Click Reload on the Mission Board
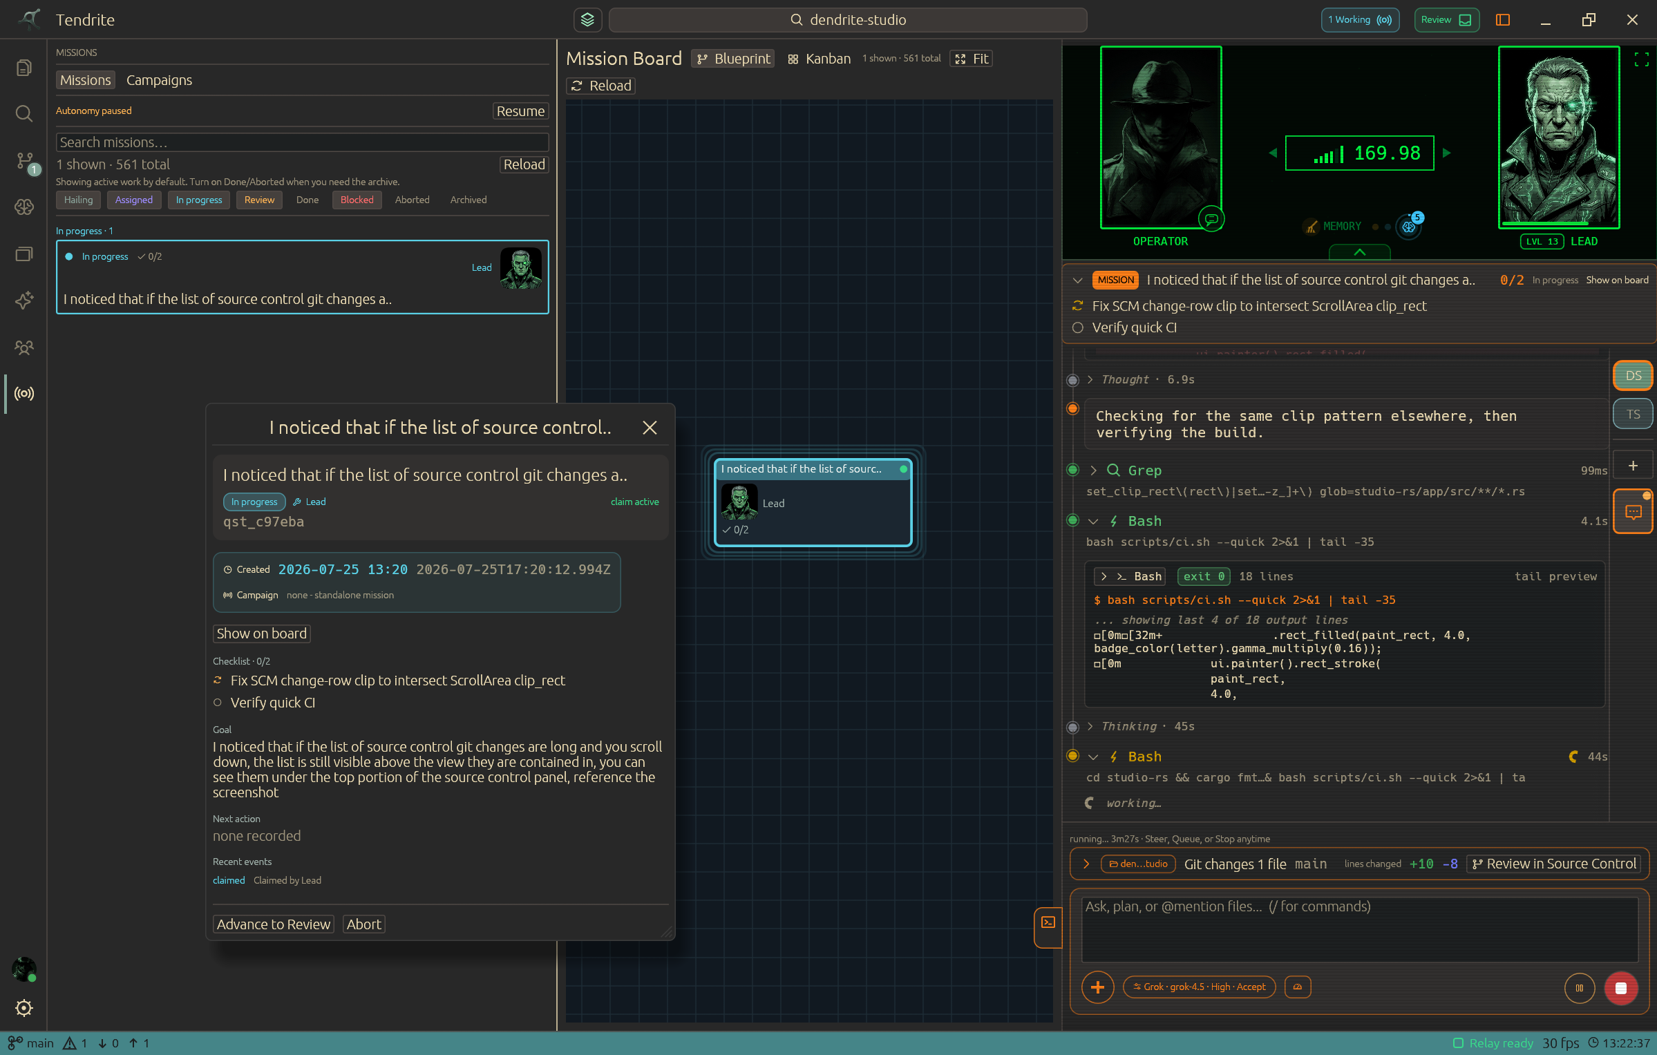The width and height of the screenshot is (1657, 1055). point(600,86)
